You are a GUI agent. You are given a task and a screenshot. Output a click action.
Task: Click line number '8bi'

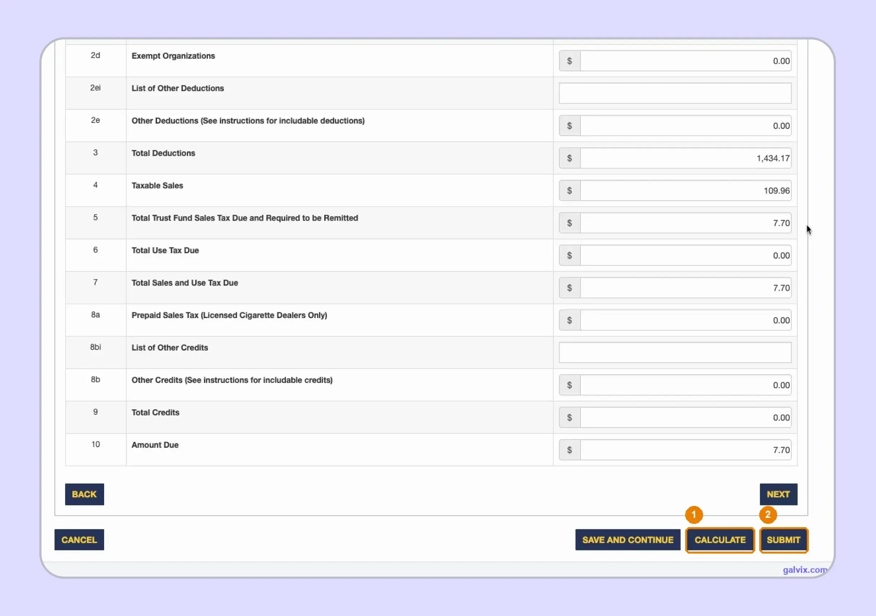96,347
